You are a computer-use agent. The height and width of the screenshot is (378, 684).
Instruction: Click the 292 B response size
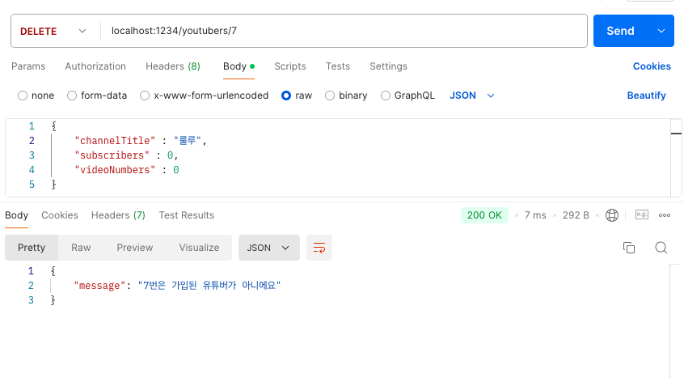tap(576, 215)
